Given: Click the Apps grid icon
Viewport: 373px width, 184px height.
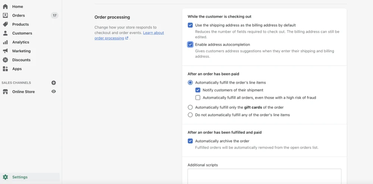Looking at the screenshot, I should pyautogui.click(x=5, y=69).
